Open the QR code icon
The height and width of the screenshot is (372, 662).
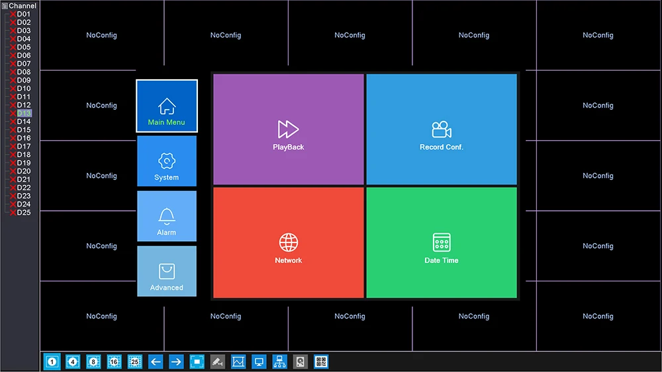[x=321, y=361]
